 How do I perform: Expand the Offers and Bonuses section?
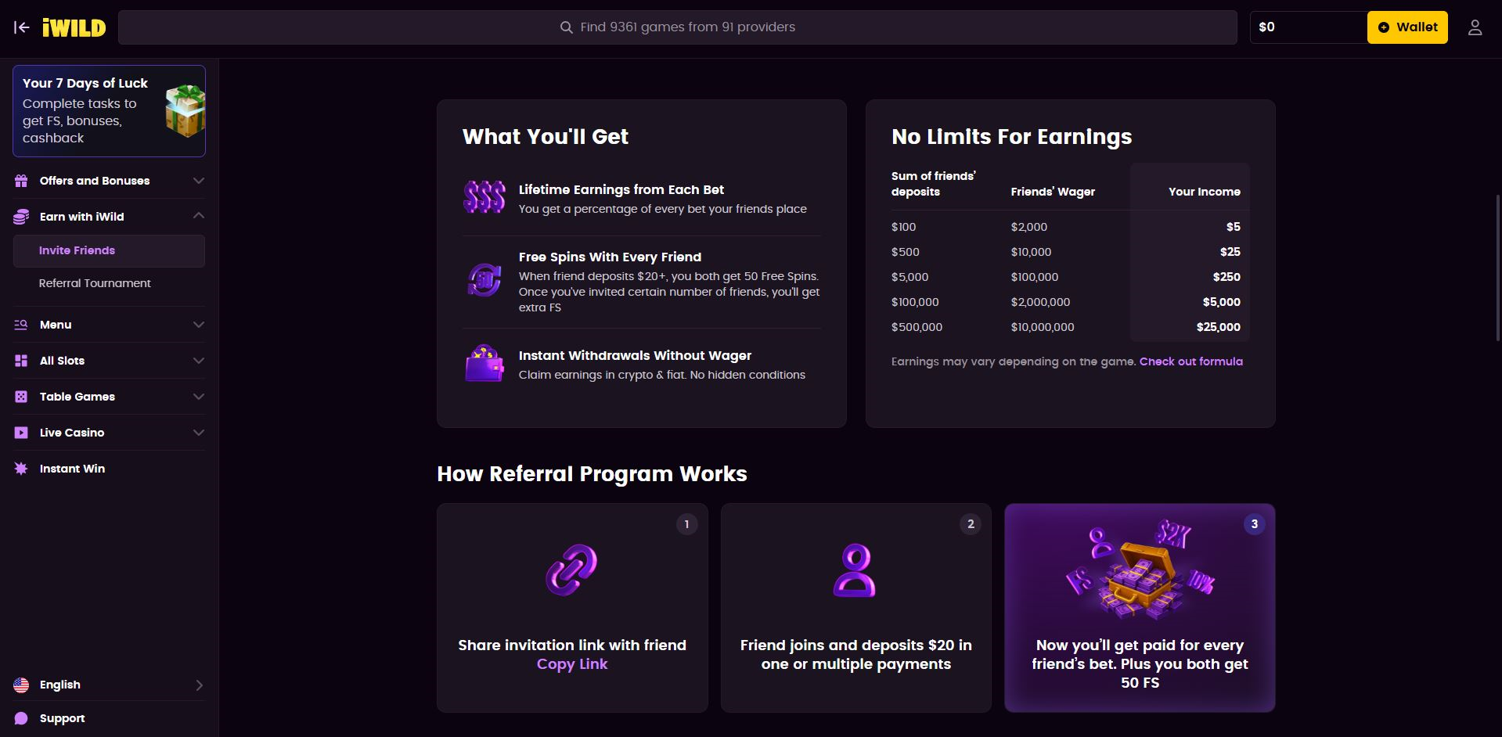(x=199, y=181)
